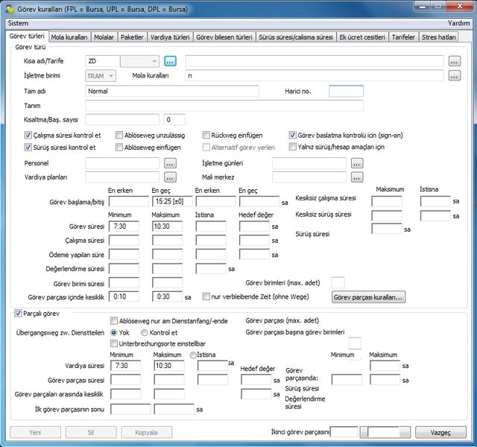Open the İşletme birimi TRAM dropdown

tap(101, 76)
